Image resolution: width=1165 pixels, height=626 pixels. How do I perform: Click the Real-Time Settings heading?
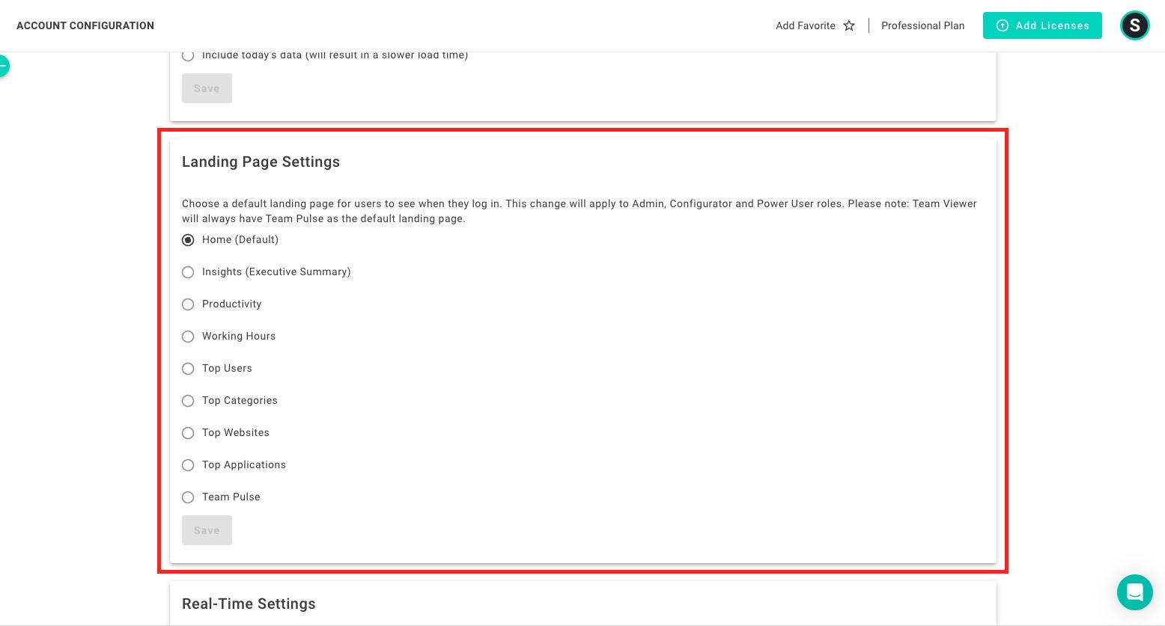[249, 604]
